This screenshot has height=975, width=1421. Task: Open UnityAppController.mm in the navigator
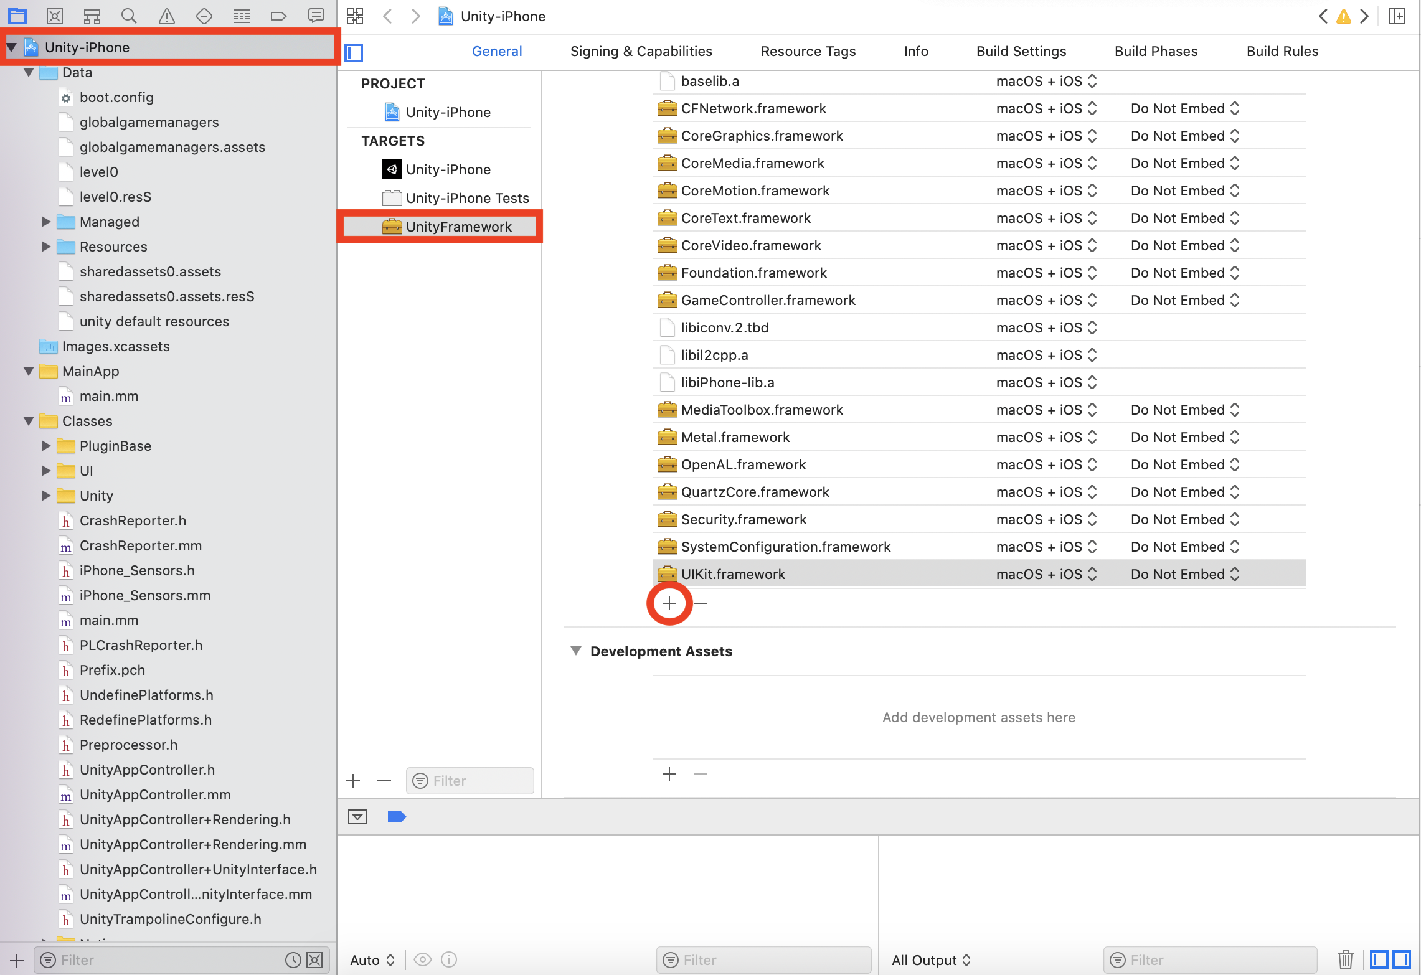[155, 794]
